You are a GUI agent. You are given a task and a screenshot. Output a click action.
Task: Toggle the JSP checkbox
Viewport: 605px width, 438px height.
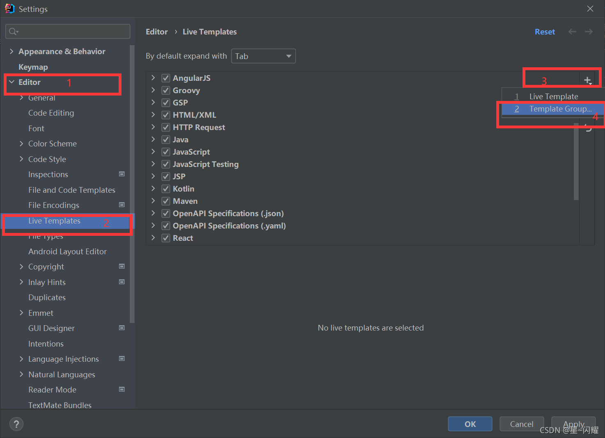click(166, 176)
